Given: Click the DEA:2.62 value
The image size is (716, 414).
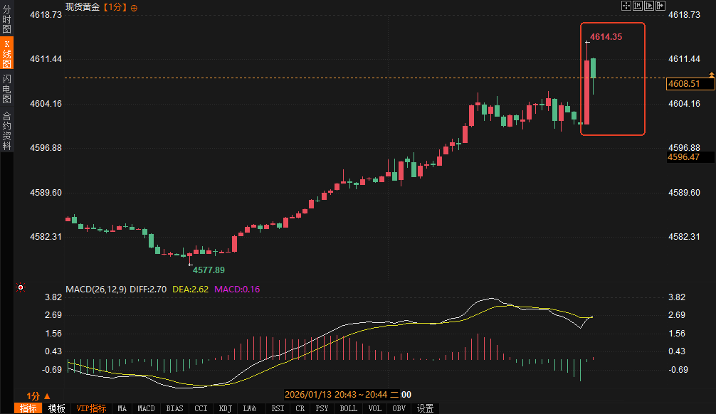Looking at the screenshot, I should pos(191,289).
